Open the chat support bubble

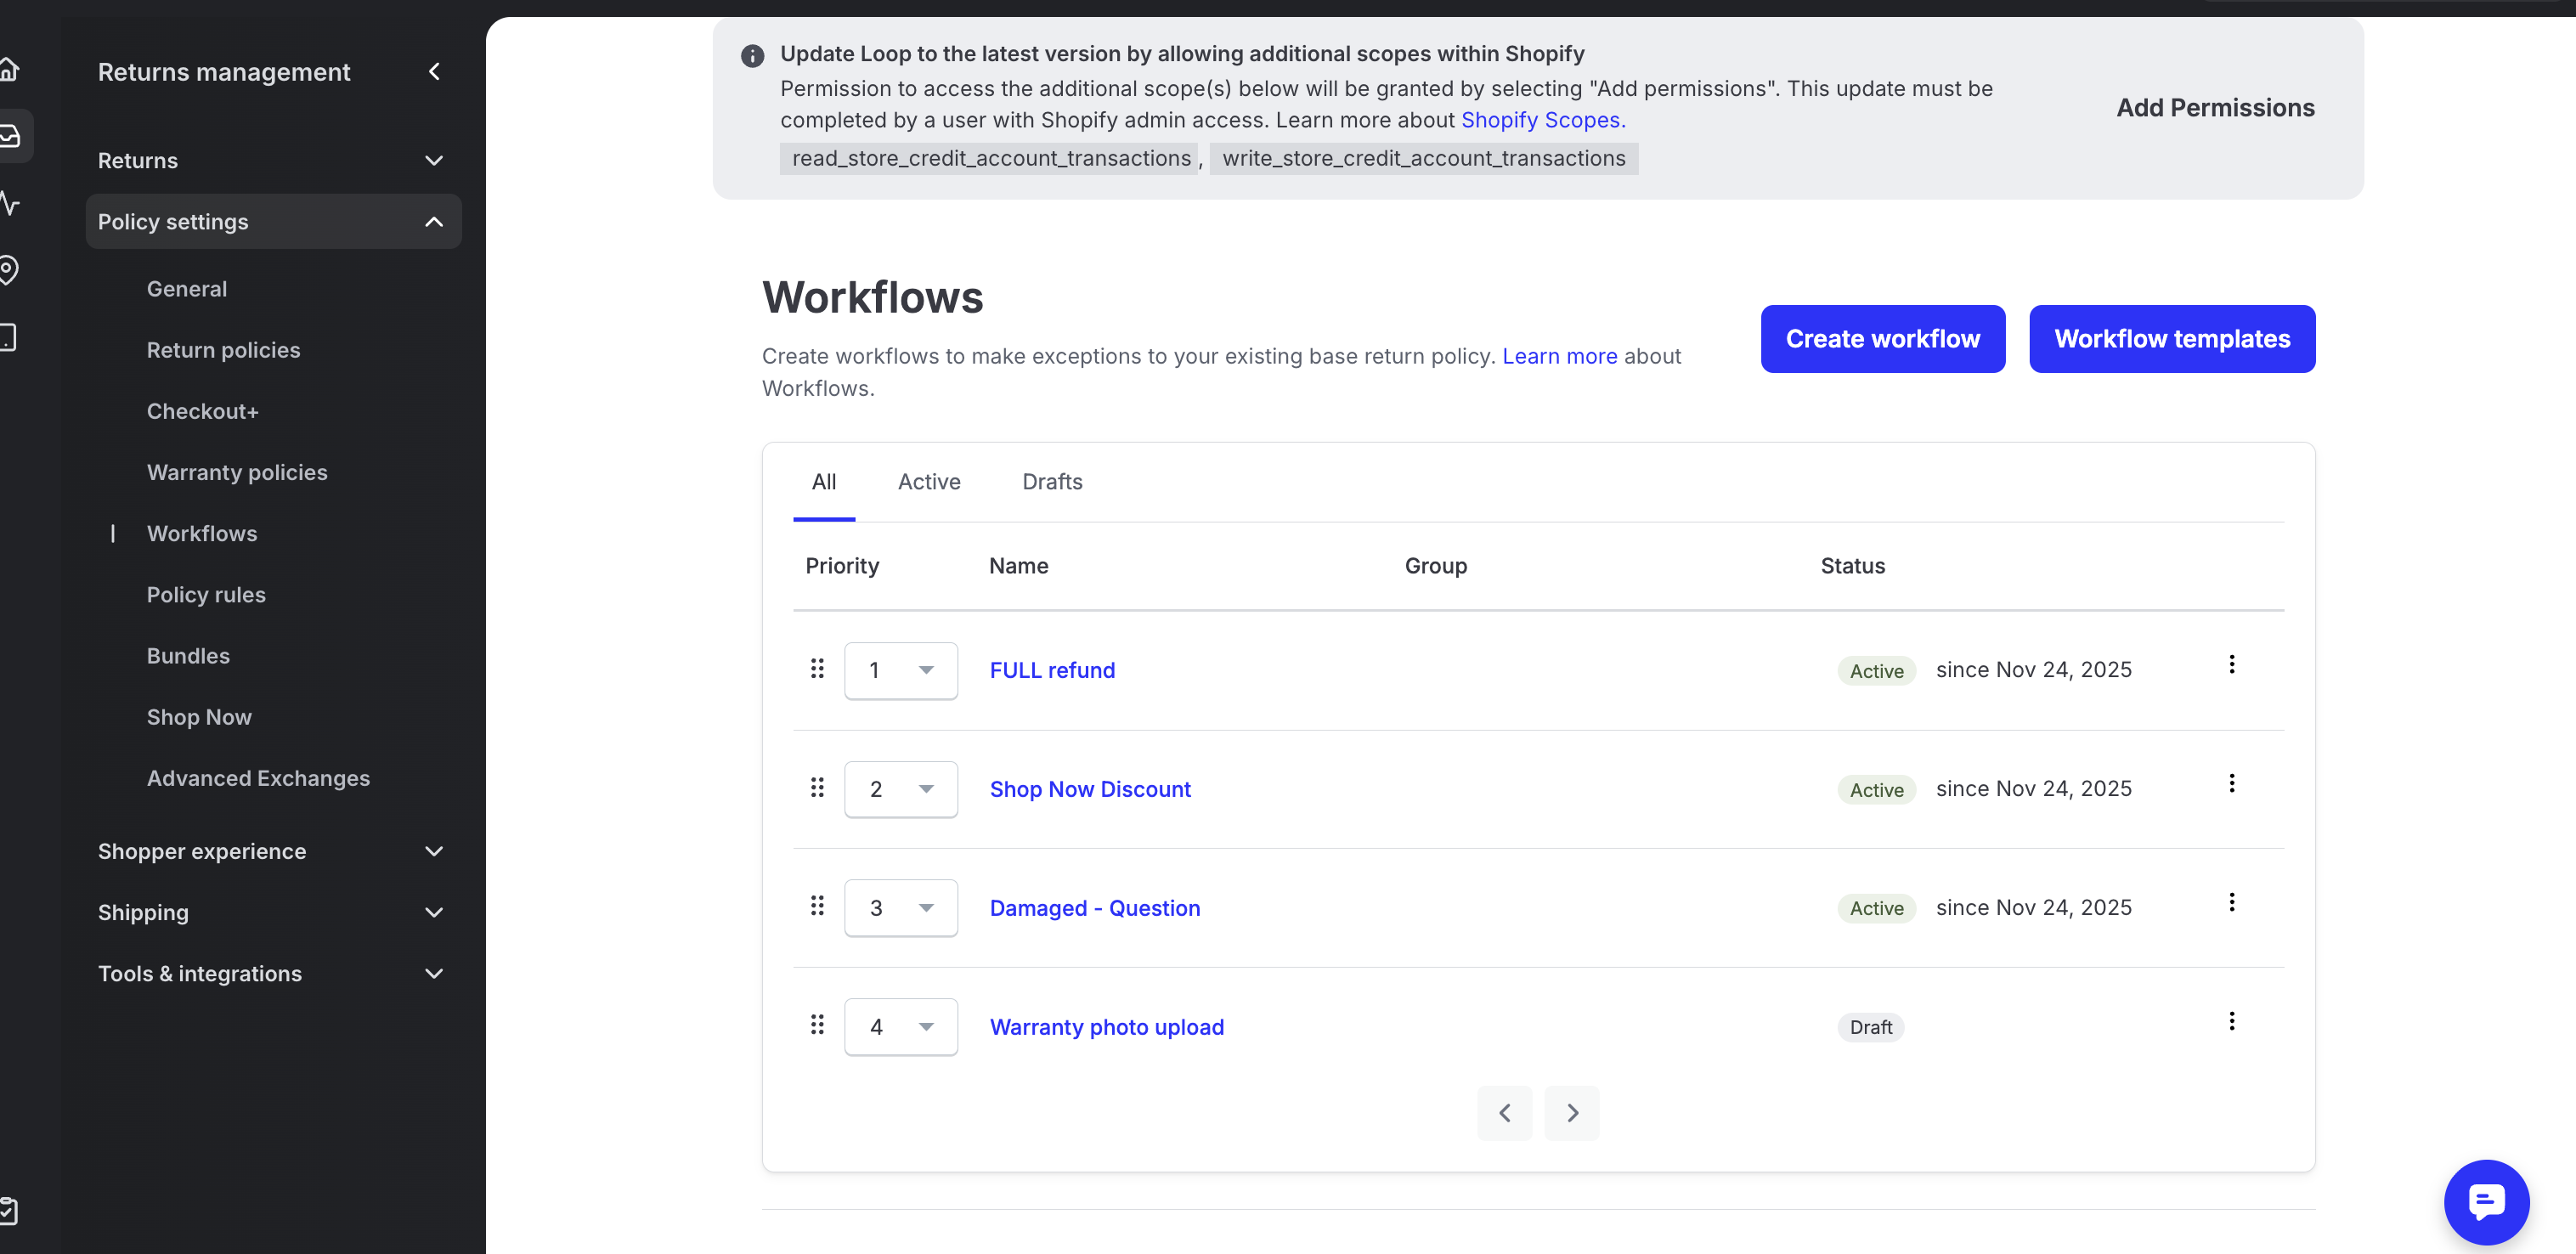(2486, 1201)
